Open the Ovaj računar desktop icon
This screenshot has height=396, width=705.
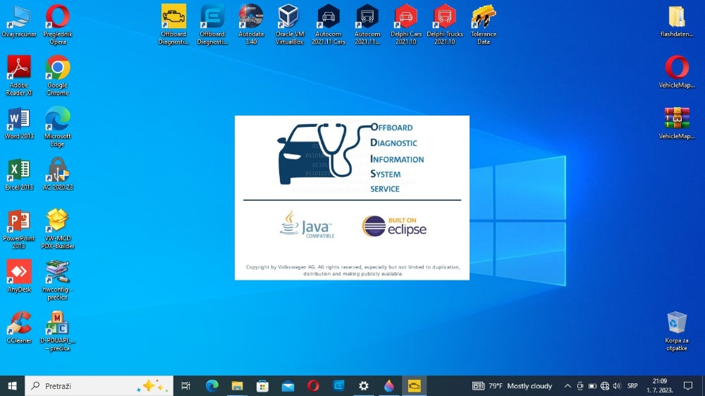19,22
